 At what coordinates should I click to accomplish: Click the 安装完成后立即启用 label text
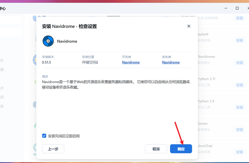64,136
